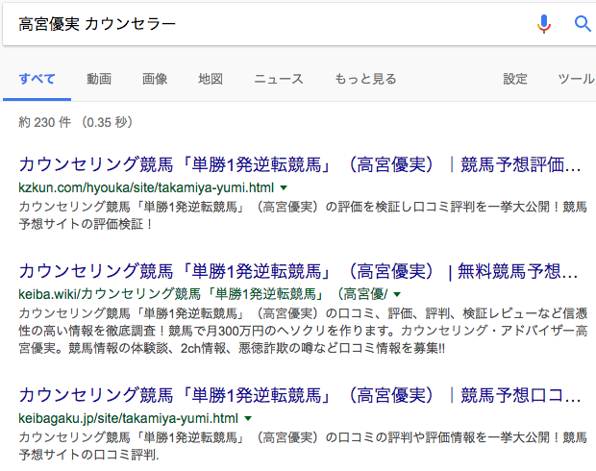Click the snippet text under kzkun.com result
Viewport: 596px width, 471px height.
pyautogui.click(x=303, y=215)
